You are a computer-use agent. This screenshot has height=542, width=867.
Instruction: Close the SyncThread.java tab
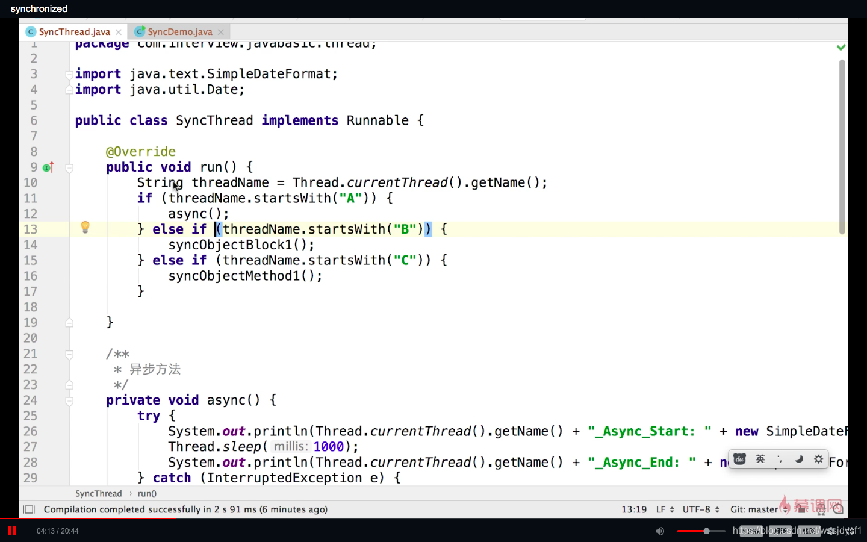pyautogui.click(x=119, y=32)
